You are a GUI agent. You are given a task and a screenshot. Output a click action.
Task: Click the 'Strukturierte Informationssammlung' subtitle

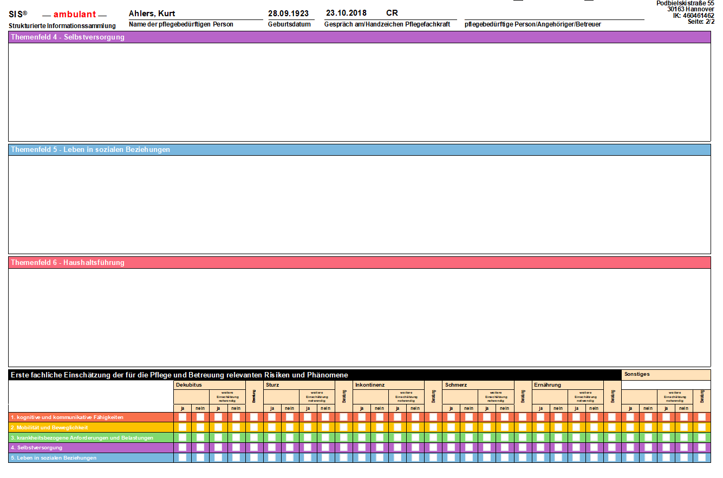[62, 26]
